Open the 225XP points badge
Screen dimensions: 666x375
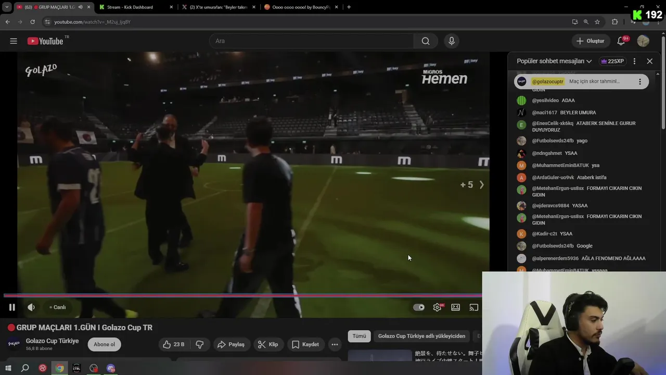pos(612,61)
